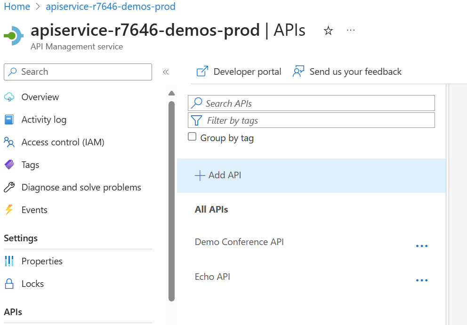Screen dimensions: 467x325
Task: Click the Settings section header
Action: tap(21, 238)
